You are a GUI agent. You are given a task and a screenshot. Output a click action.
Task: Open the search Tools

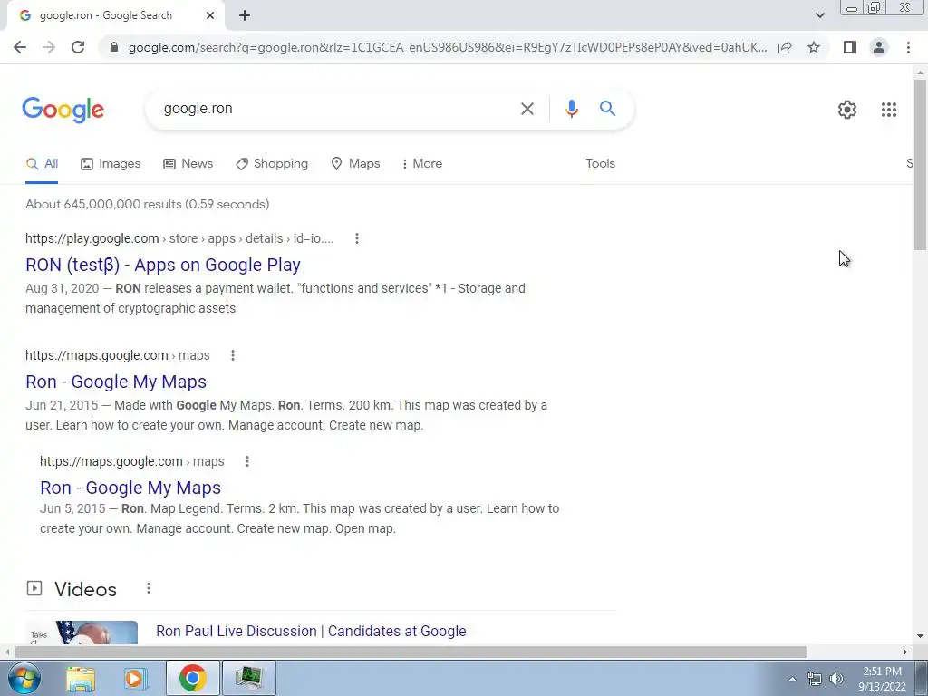click(600, 164)
